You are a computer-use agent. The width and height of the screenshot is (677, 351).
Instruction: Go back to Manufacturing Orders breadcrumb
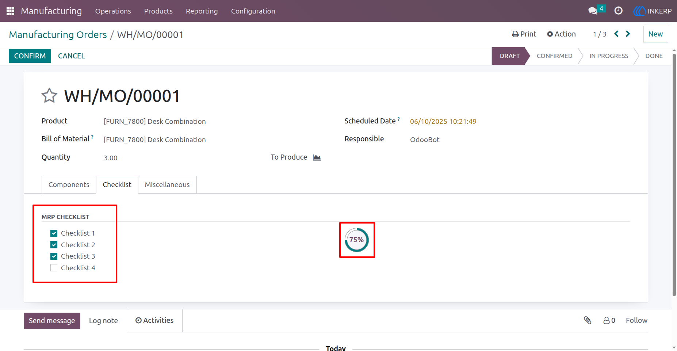(x=58, y=34)
